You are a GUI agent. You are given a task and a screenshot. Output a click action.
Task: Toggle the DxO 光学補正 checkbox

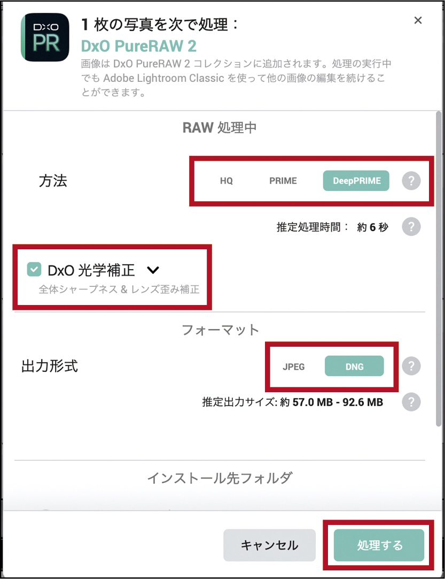click(34, 270)
